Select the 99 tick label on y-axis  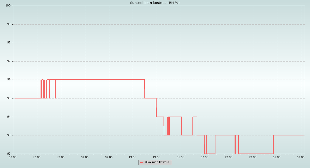(9, 24)
